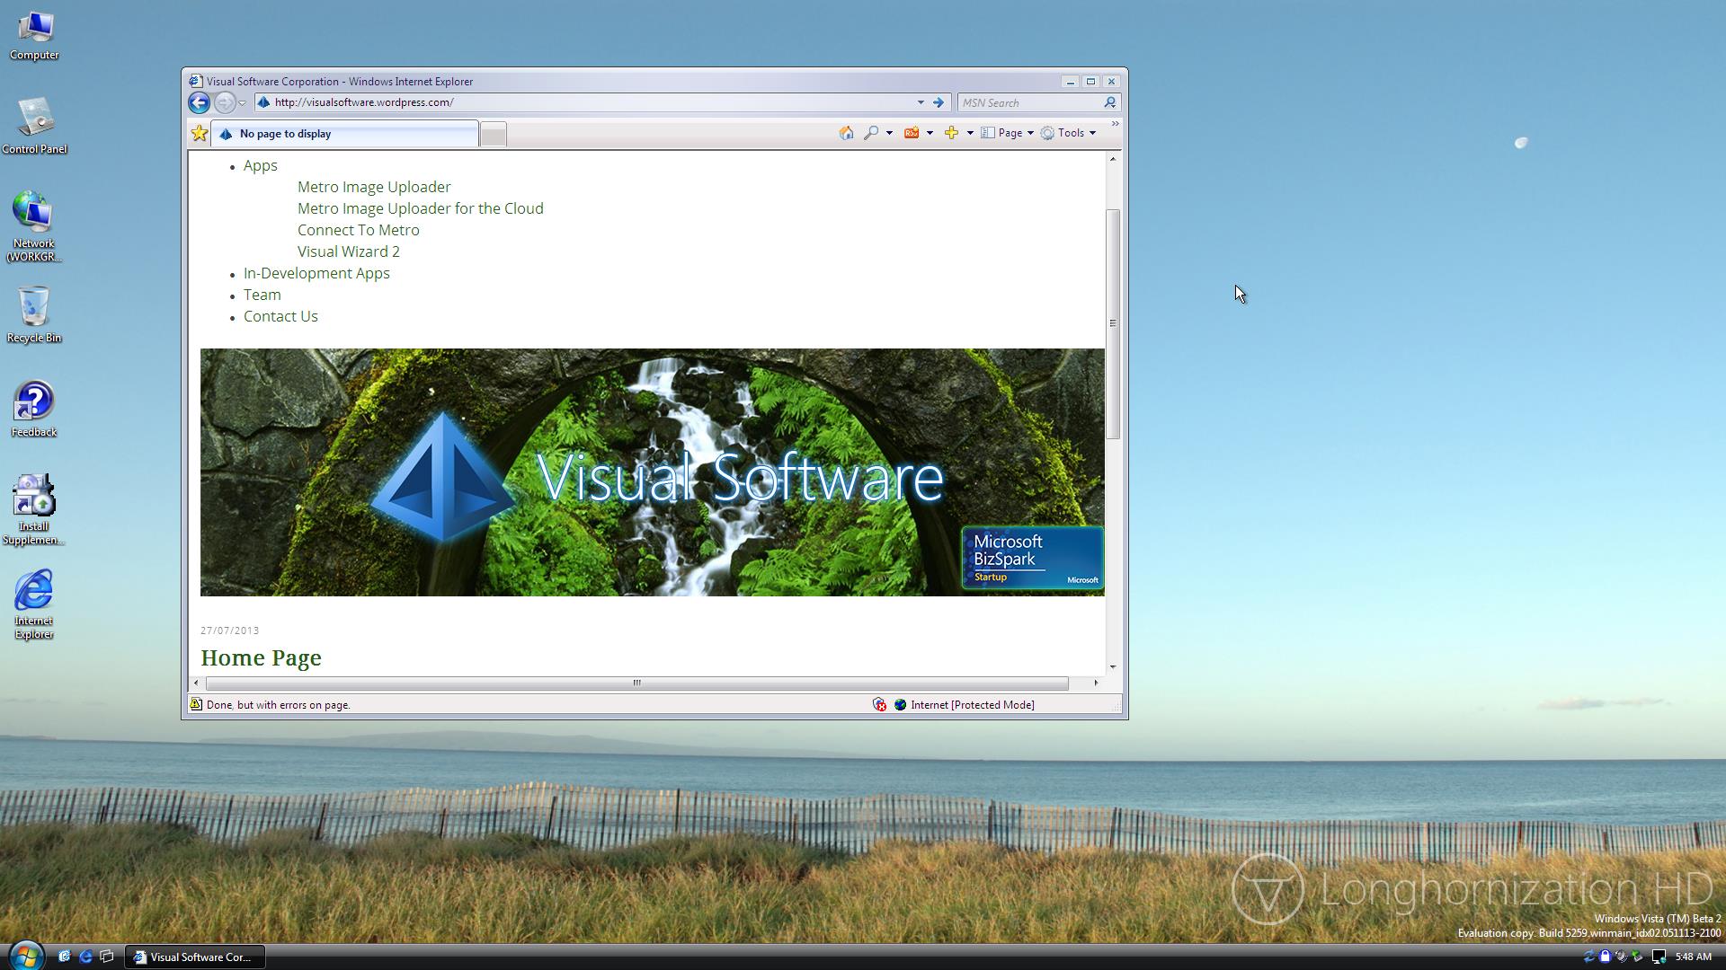Click the Add to Favorites plus icon
This screenshot has height=970, width=1726.
[x=951, y=133]
